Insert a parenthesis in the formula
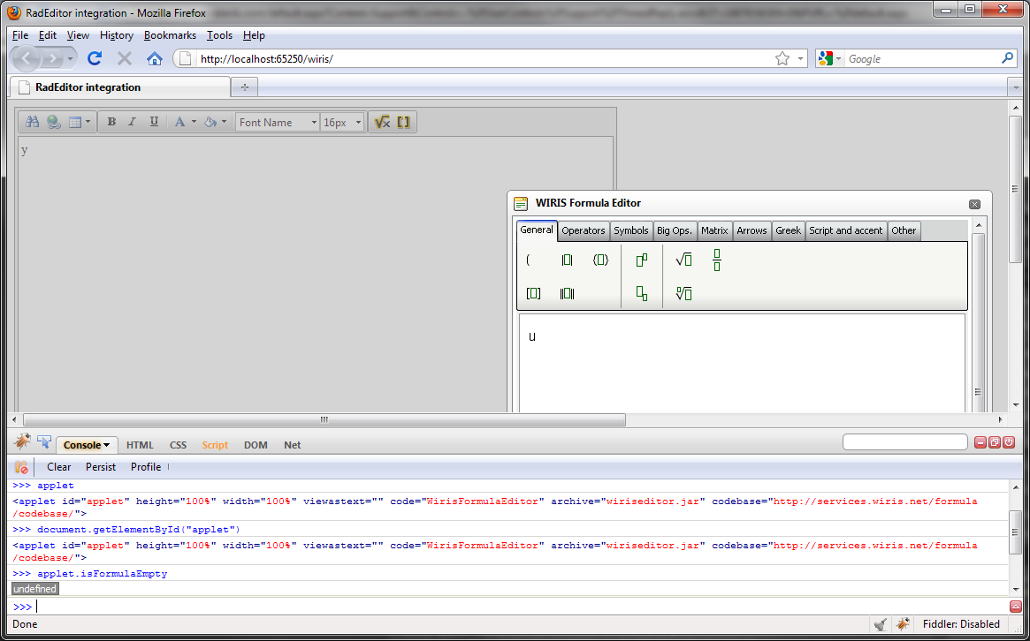 (x=529, y=260)
